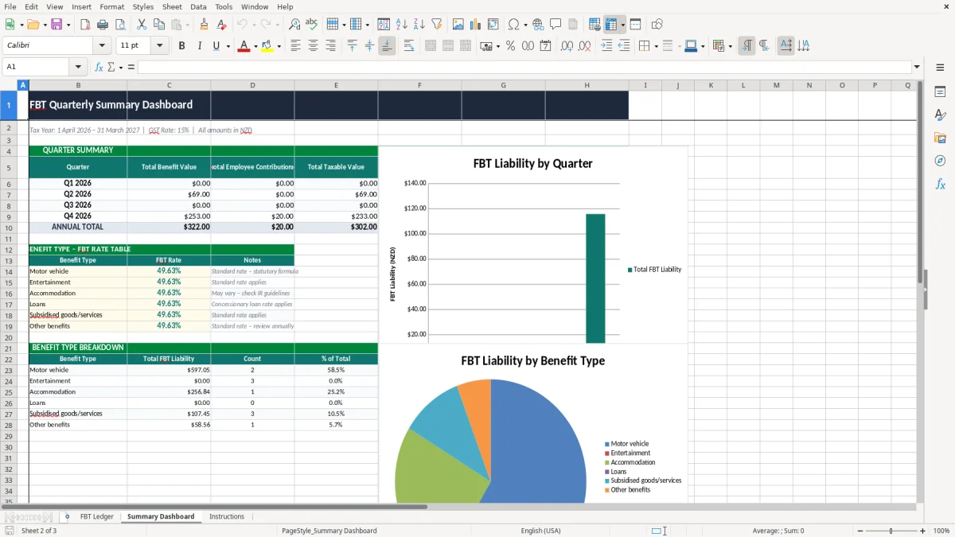The image size is (955, 537).
Task: Open Function Wizard fx icon
Action: (x=99, y=67)
